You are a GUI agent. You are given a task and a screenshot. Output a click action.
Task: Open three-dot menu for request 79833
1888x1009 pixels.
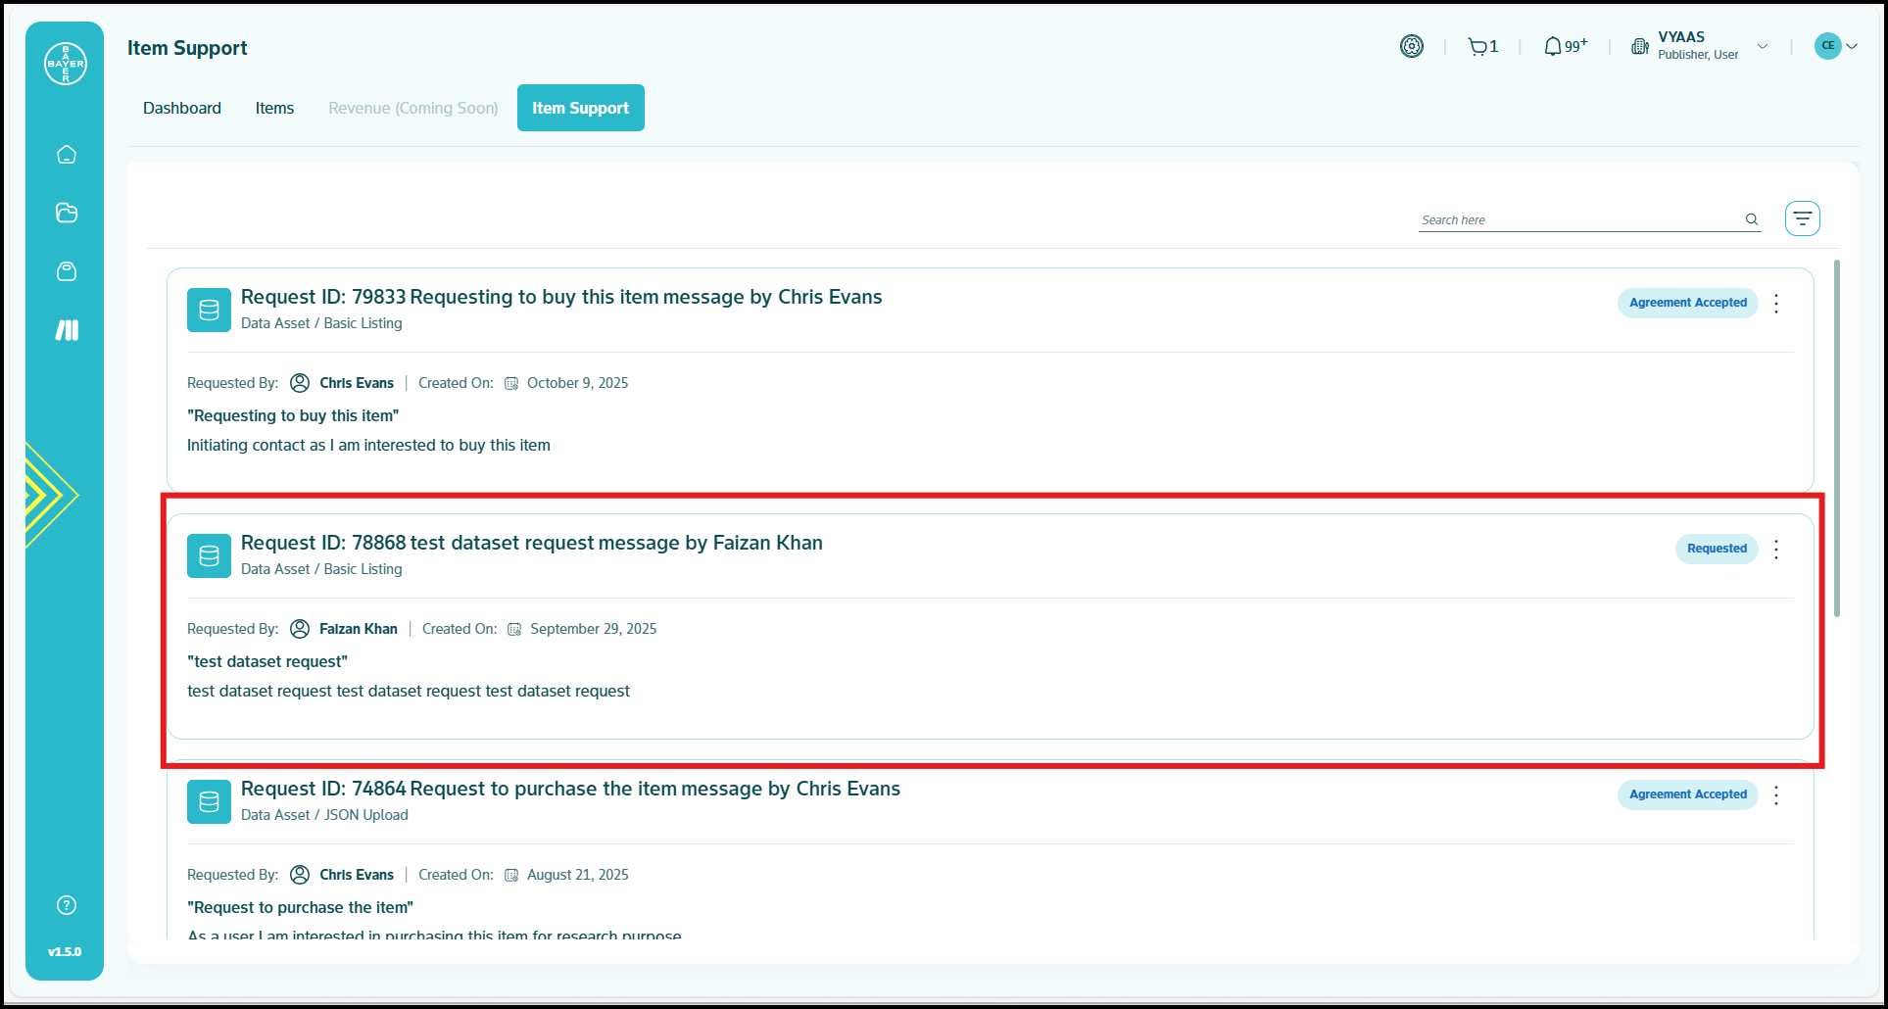[x=1776, y=303]
